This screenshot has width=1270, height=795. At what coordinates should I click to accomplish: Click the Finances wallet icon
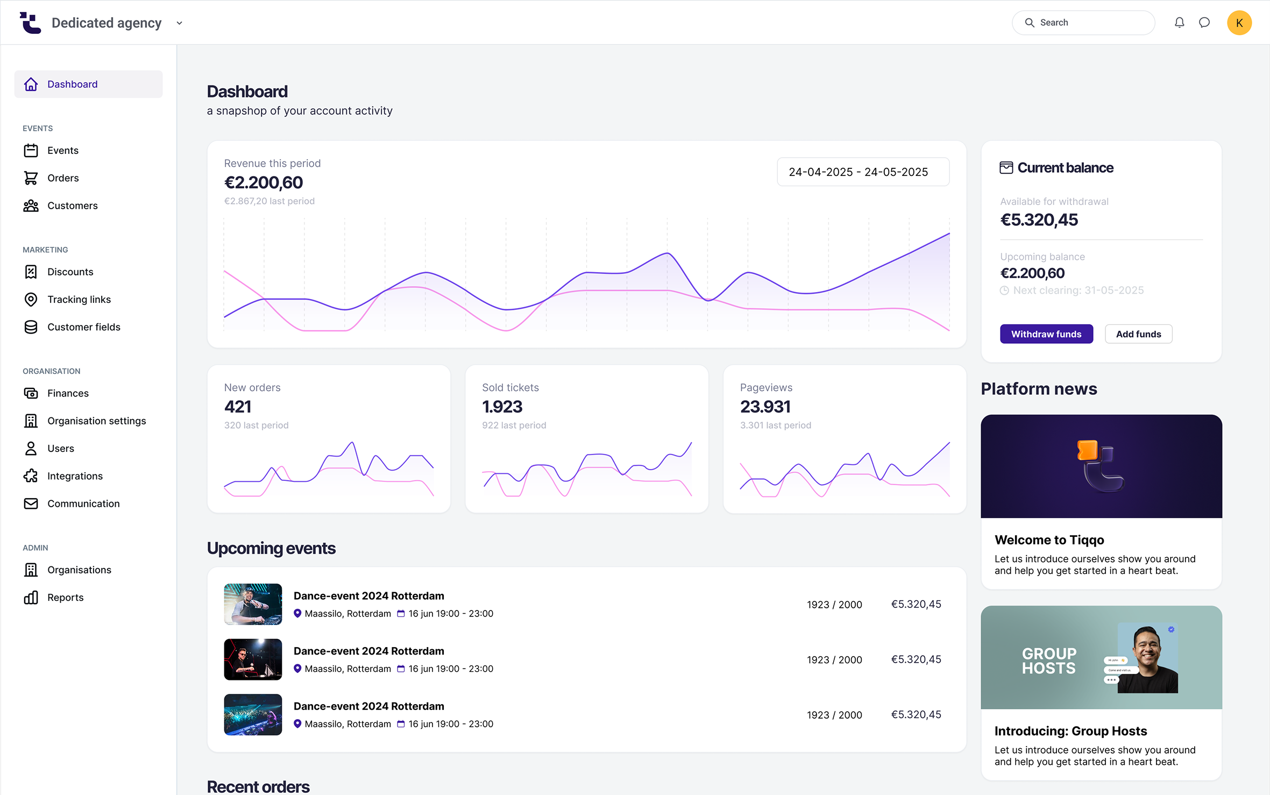click(x=31, y=393)
